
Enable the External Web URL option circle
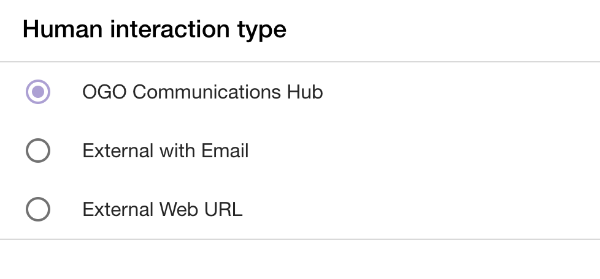point(38,210)
